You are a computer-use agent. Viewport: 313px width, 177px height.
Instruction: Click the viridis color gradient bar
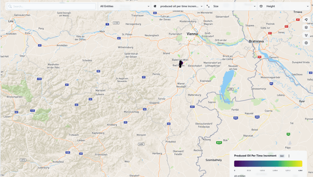(268, 164)
